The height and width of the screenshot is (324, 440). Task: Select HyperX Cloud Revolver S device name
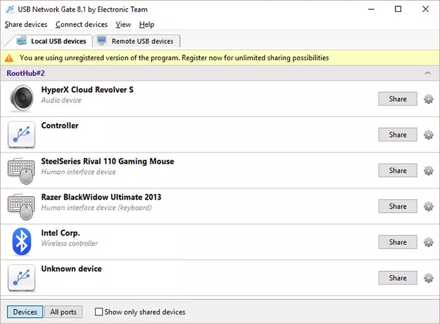pyautogui.click(x=87, y=90)
